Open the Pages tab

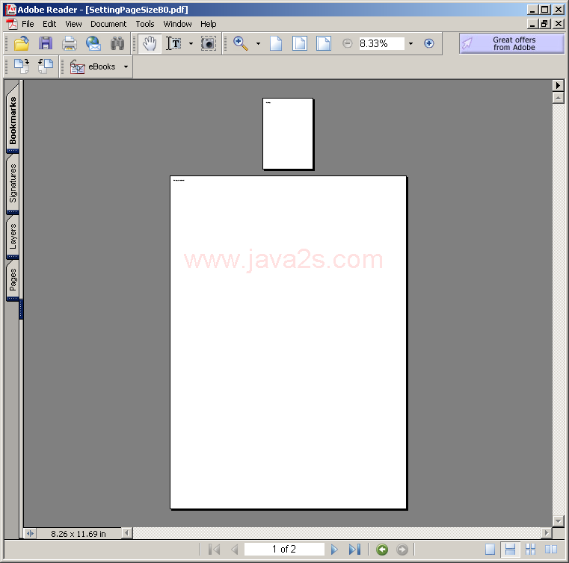(13, 280)
